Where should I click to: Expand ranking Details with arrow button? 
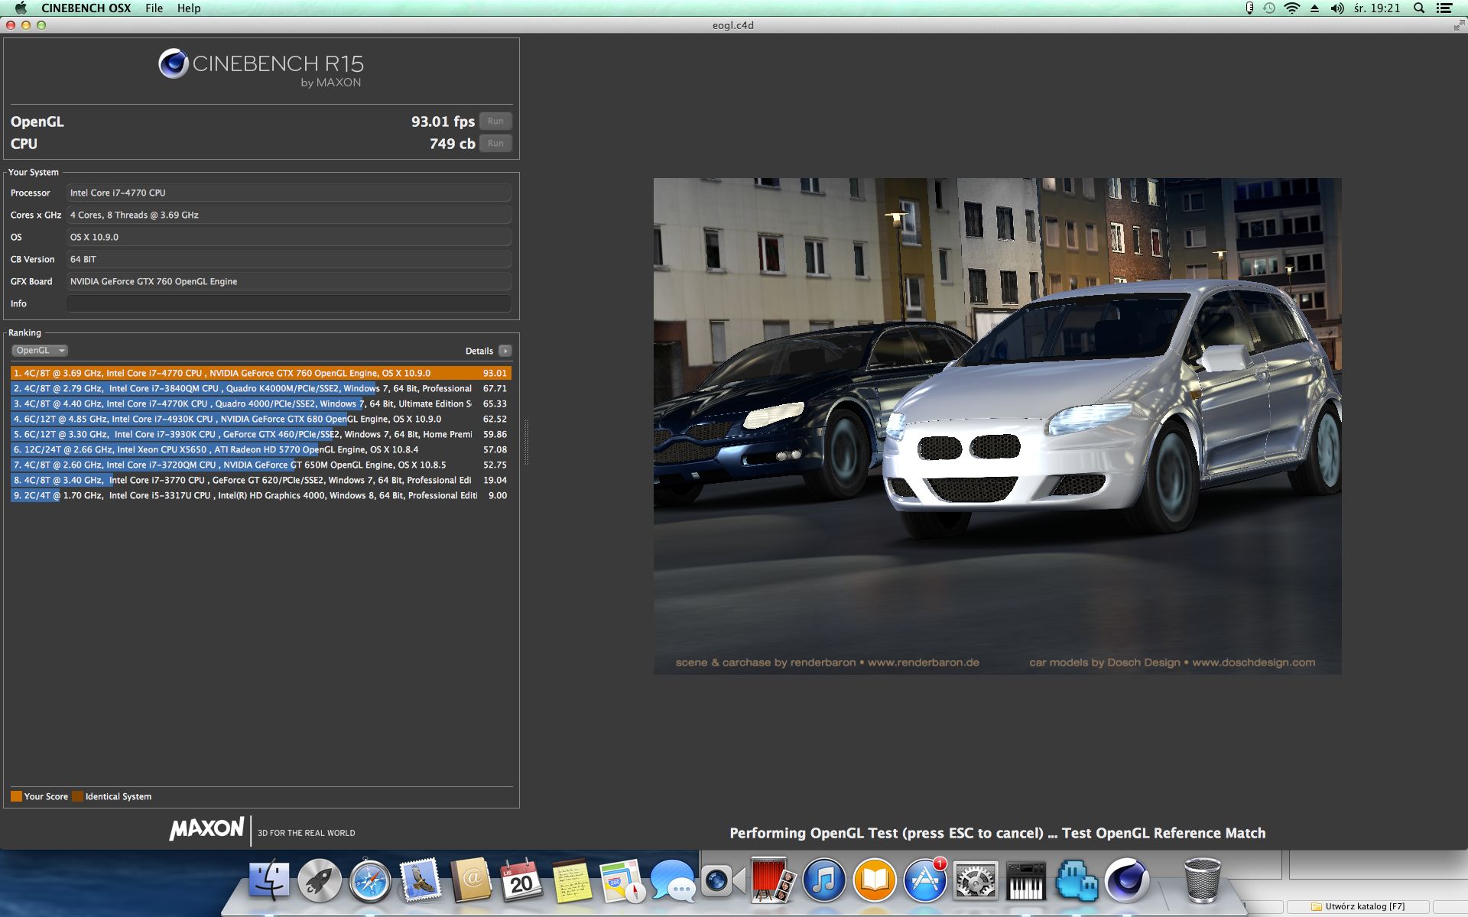[505, 351]
